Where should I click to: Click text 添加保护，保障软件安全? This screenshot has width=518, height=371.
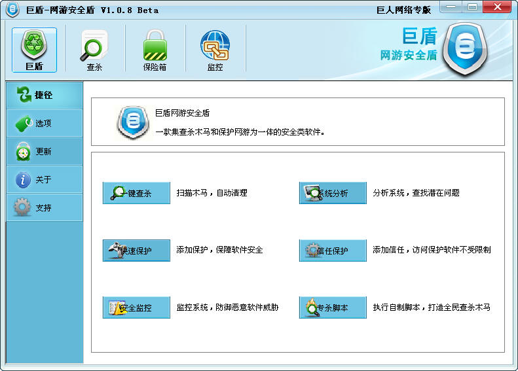tap(219, 250)
